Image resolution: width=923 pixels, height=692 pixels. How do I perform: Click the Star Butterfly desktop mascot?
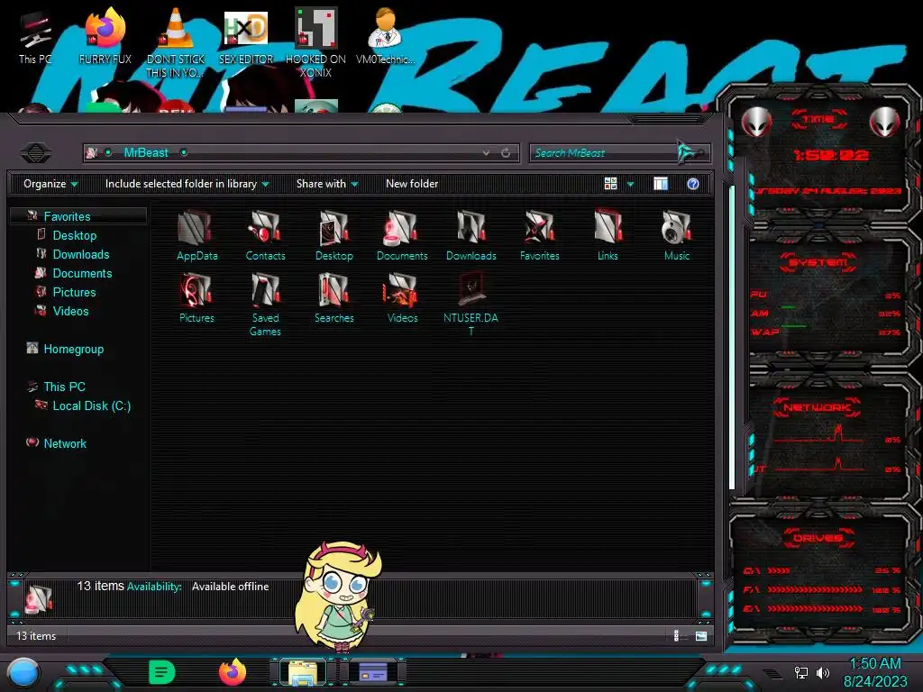tap(340, 597)
